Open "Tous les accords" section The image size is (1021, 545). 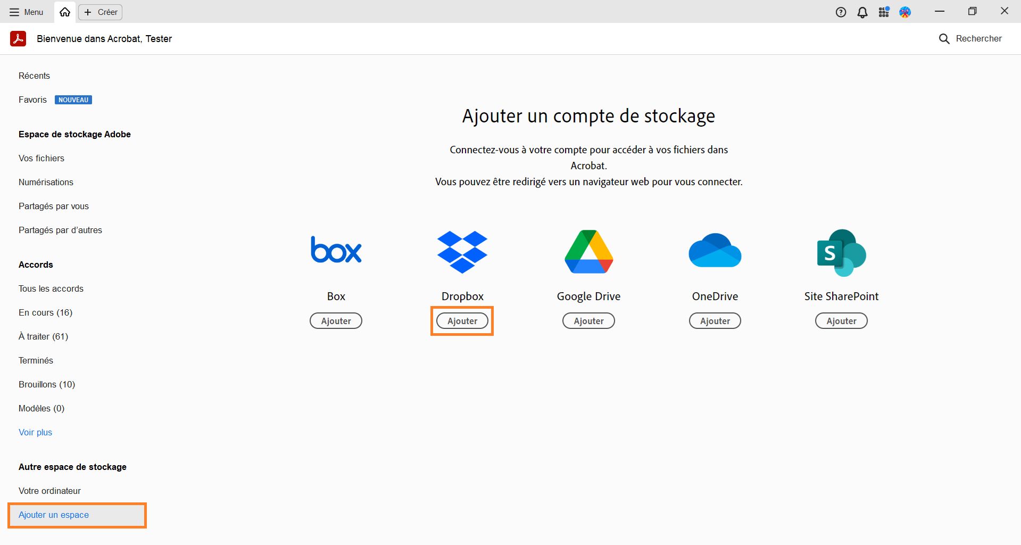[51, 288]
